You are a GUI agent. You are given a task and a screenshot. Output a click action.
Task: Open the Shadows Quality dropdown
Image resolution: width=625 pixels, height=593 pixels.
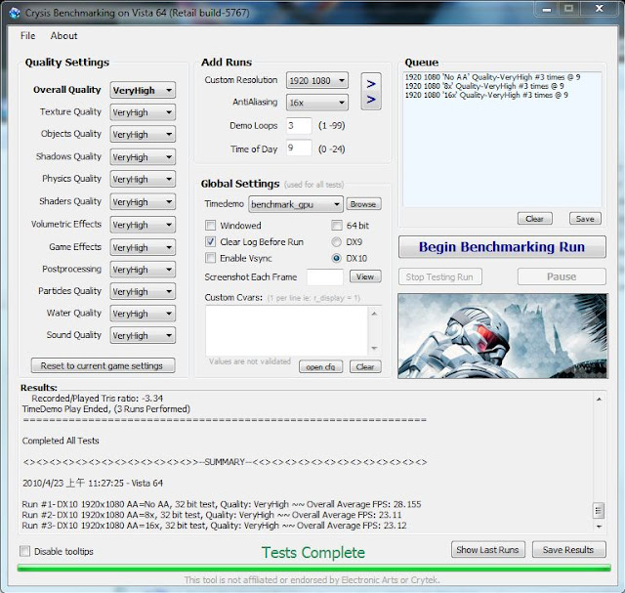pyautogui.click(x=143, y=156)
